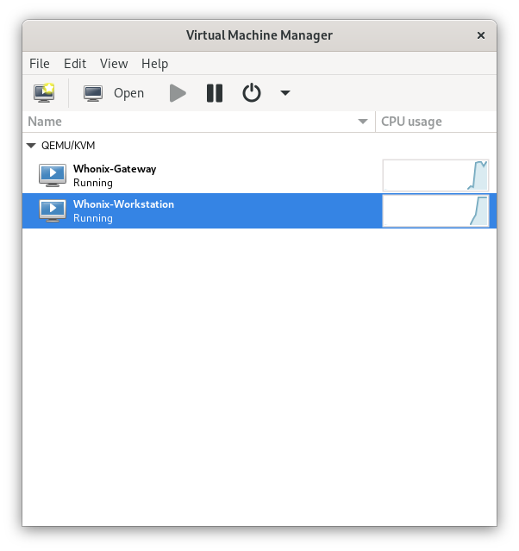
Task: Open the View menu
Action: pyautogui.click(x=114, y=64)
